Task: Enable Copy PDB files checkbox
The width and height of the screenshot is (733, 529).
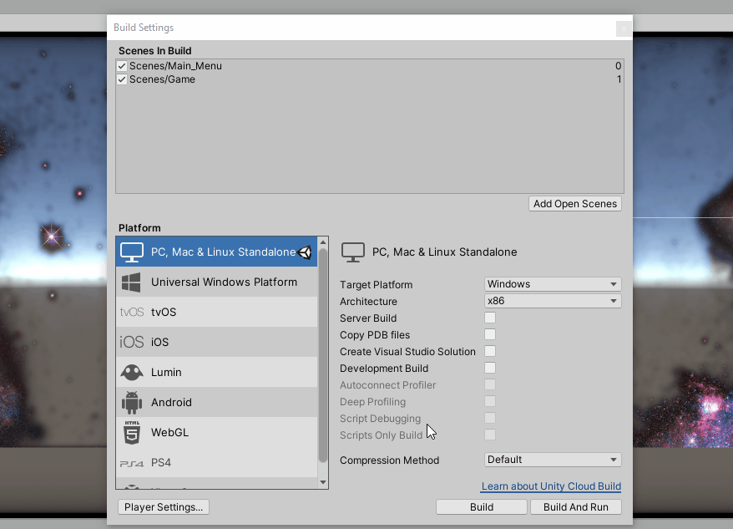Action: pos(490,335)
